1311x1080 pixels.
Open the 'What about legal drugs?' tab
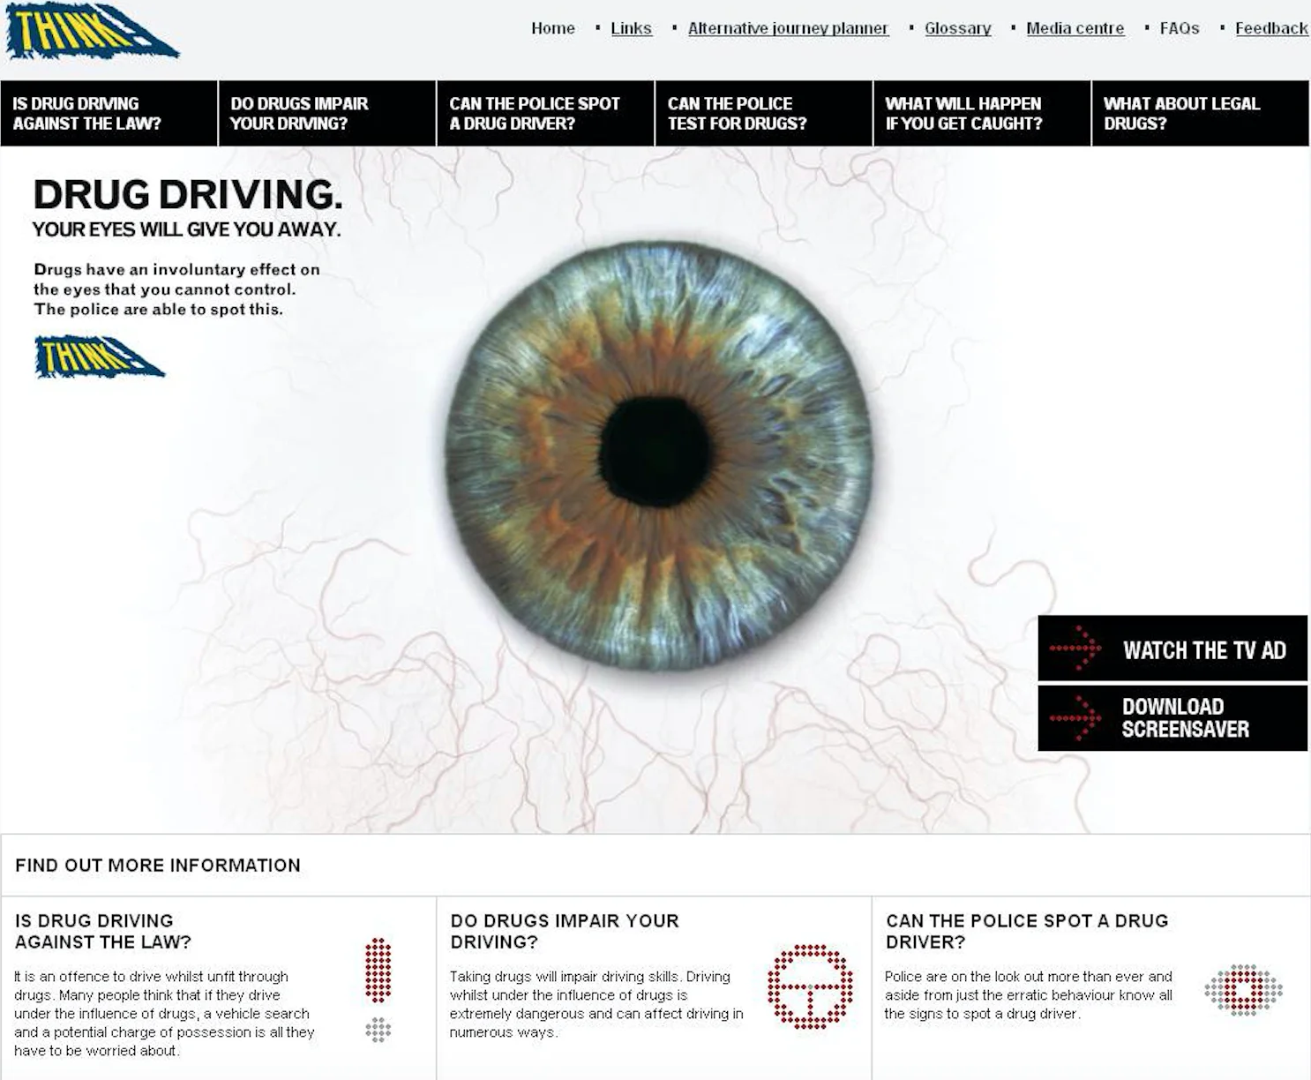coord(1201,113)
